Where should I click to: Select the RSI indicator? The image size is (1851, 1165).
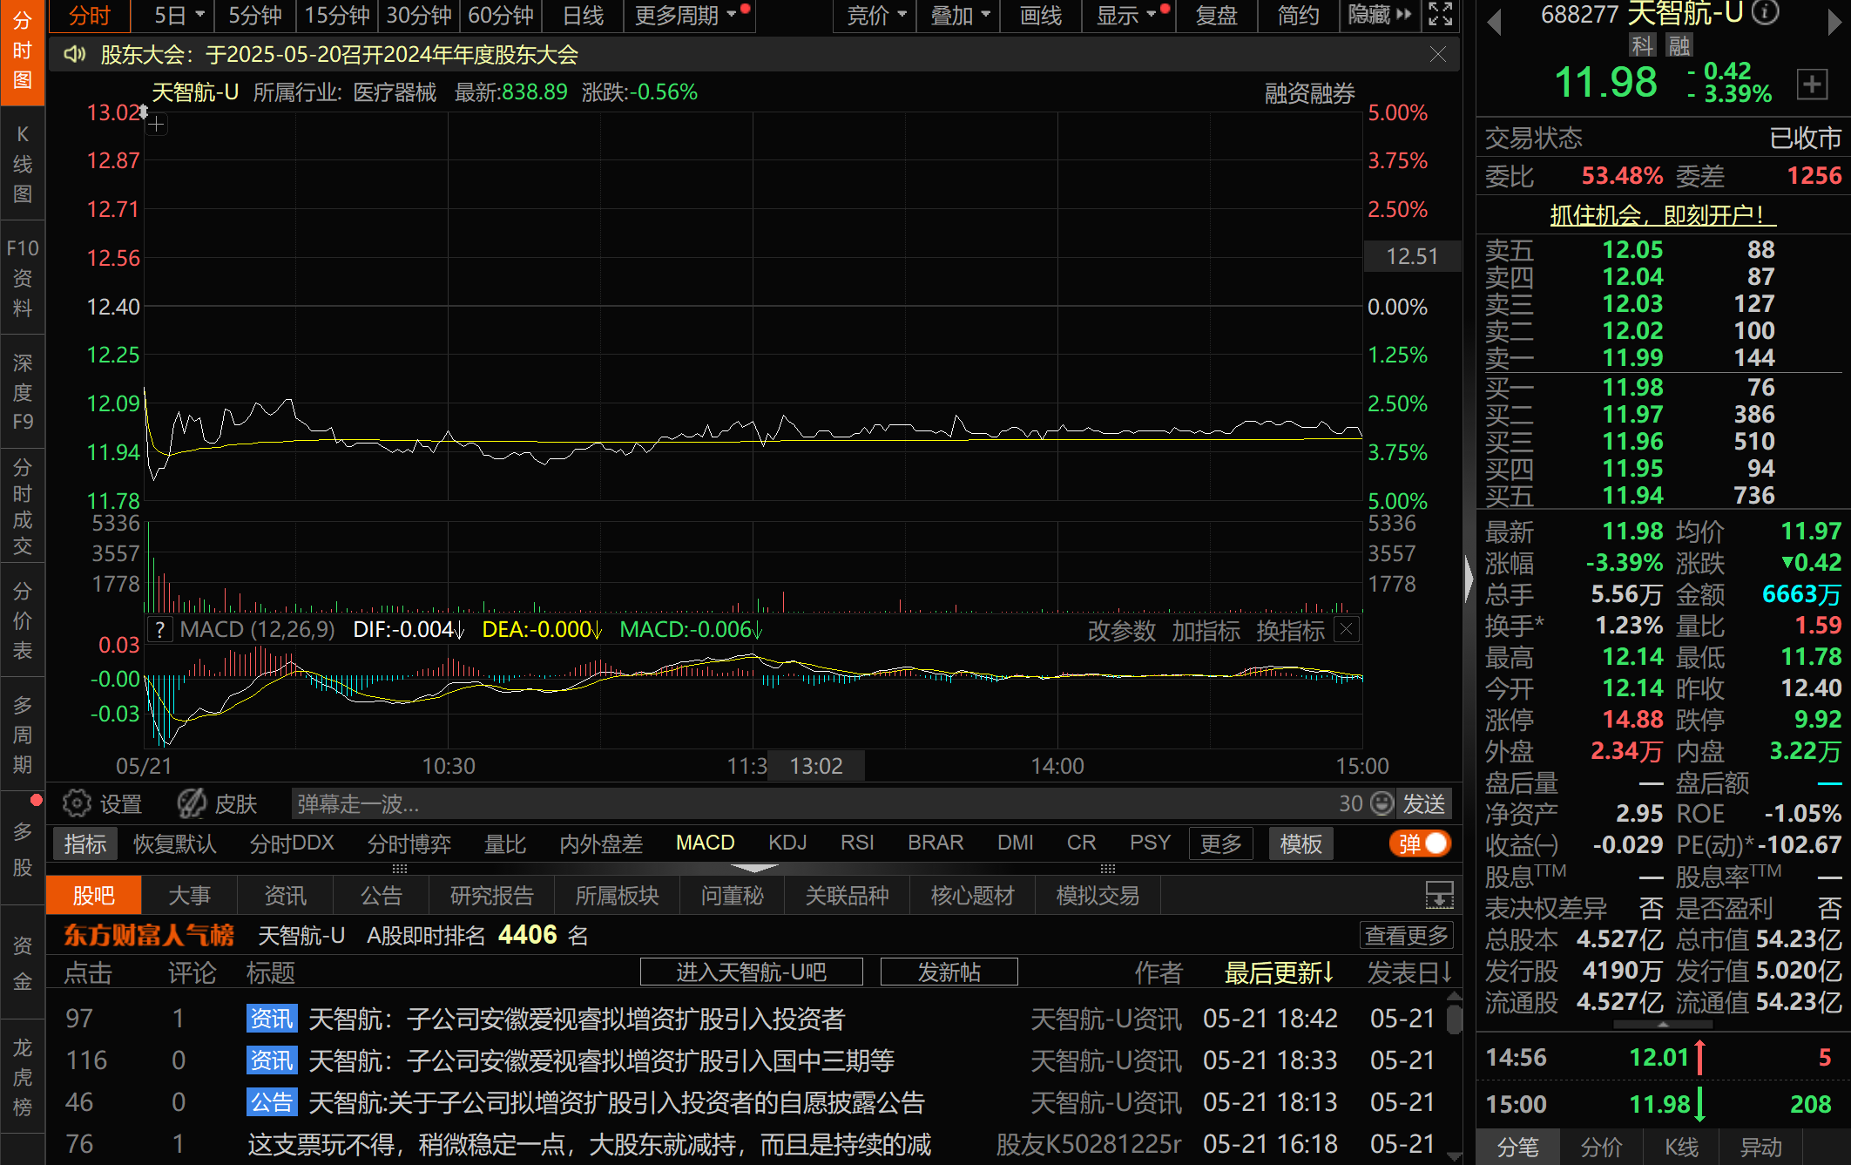[857, 843]
